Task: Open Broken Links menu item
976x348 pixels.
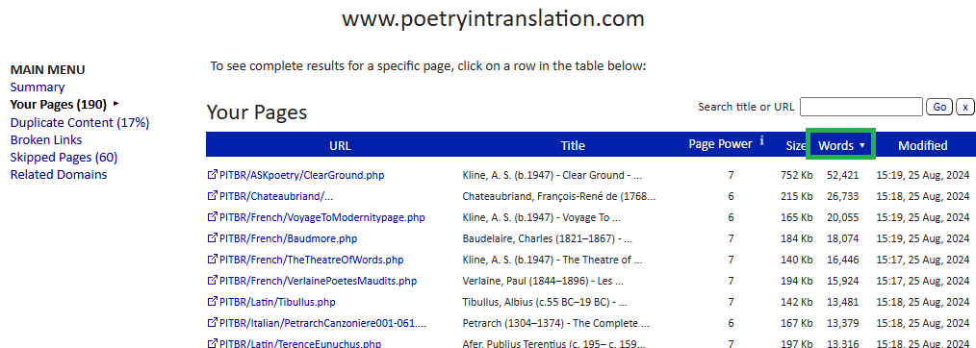Action: 46,139
